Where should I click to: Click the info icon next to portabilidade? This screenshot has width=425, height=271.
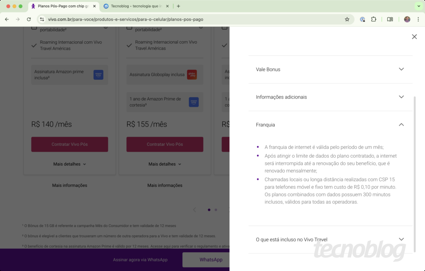pos(105,27)
